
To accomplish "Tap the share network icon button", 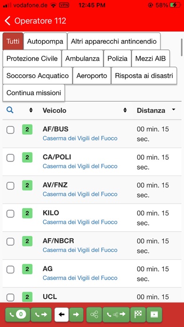I will point(94,314).
